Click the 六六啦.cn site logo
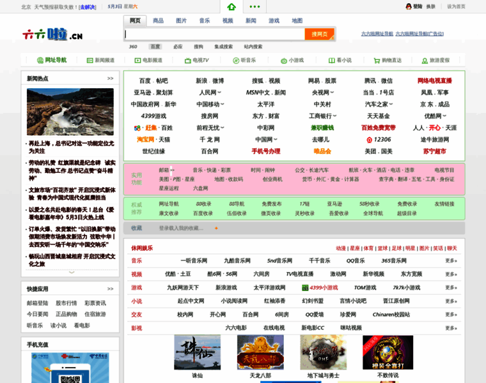The image size is (486, 383). click(52, 34)
